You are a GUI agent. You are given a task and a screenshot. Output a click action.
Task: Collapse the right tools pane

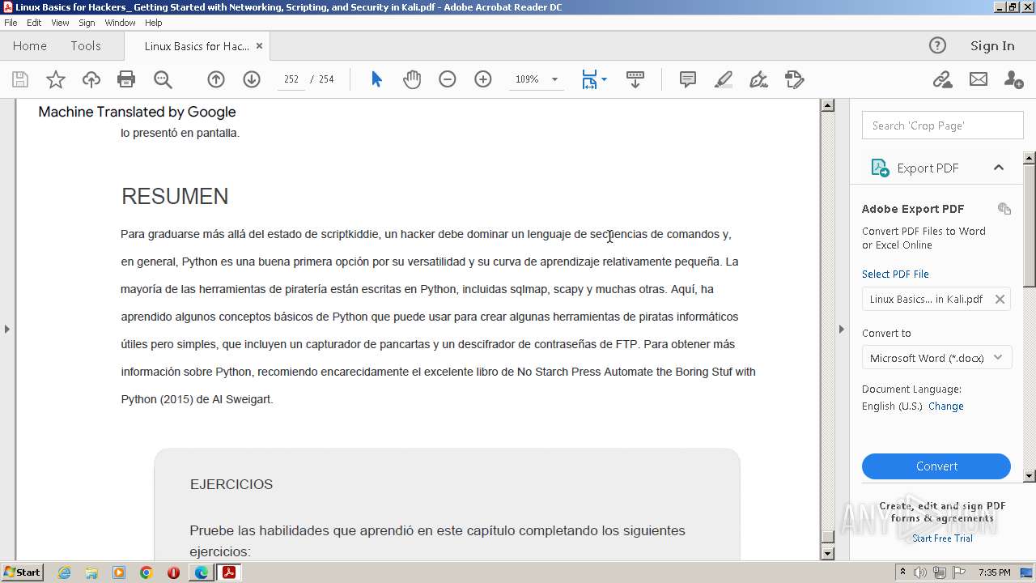[x=841, y=329]
